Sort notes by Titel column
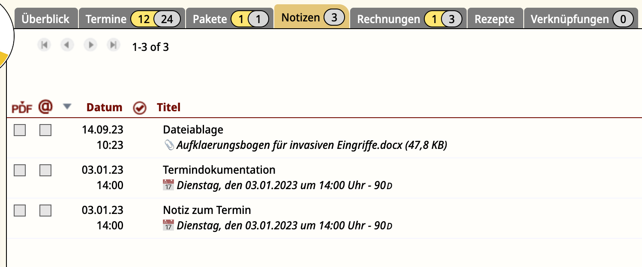Viewport: 642px width, 267px height. tap(169, 107)
